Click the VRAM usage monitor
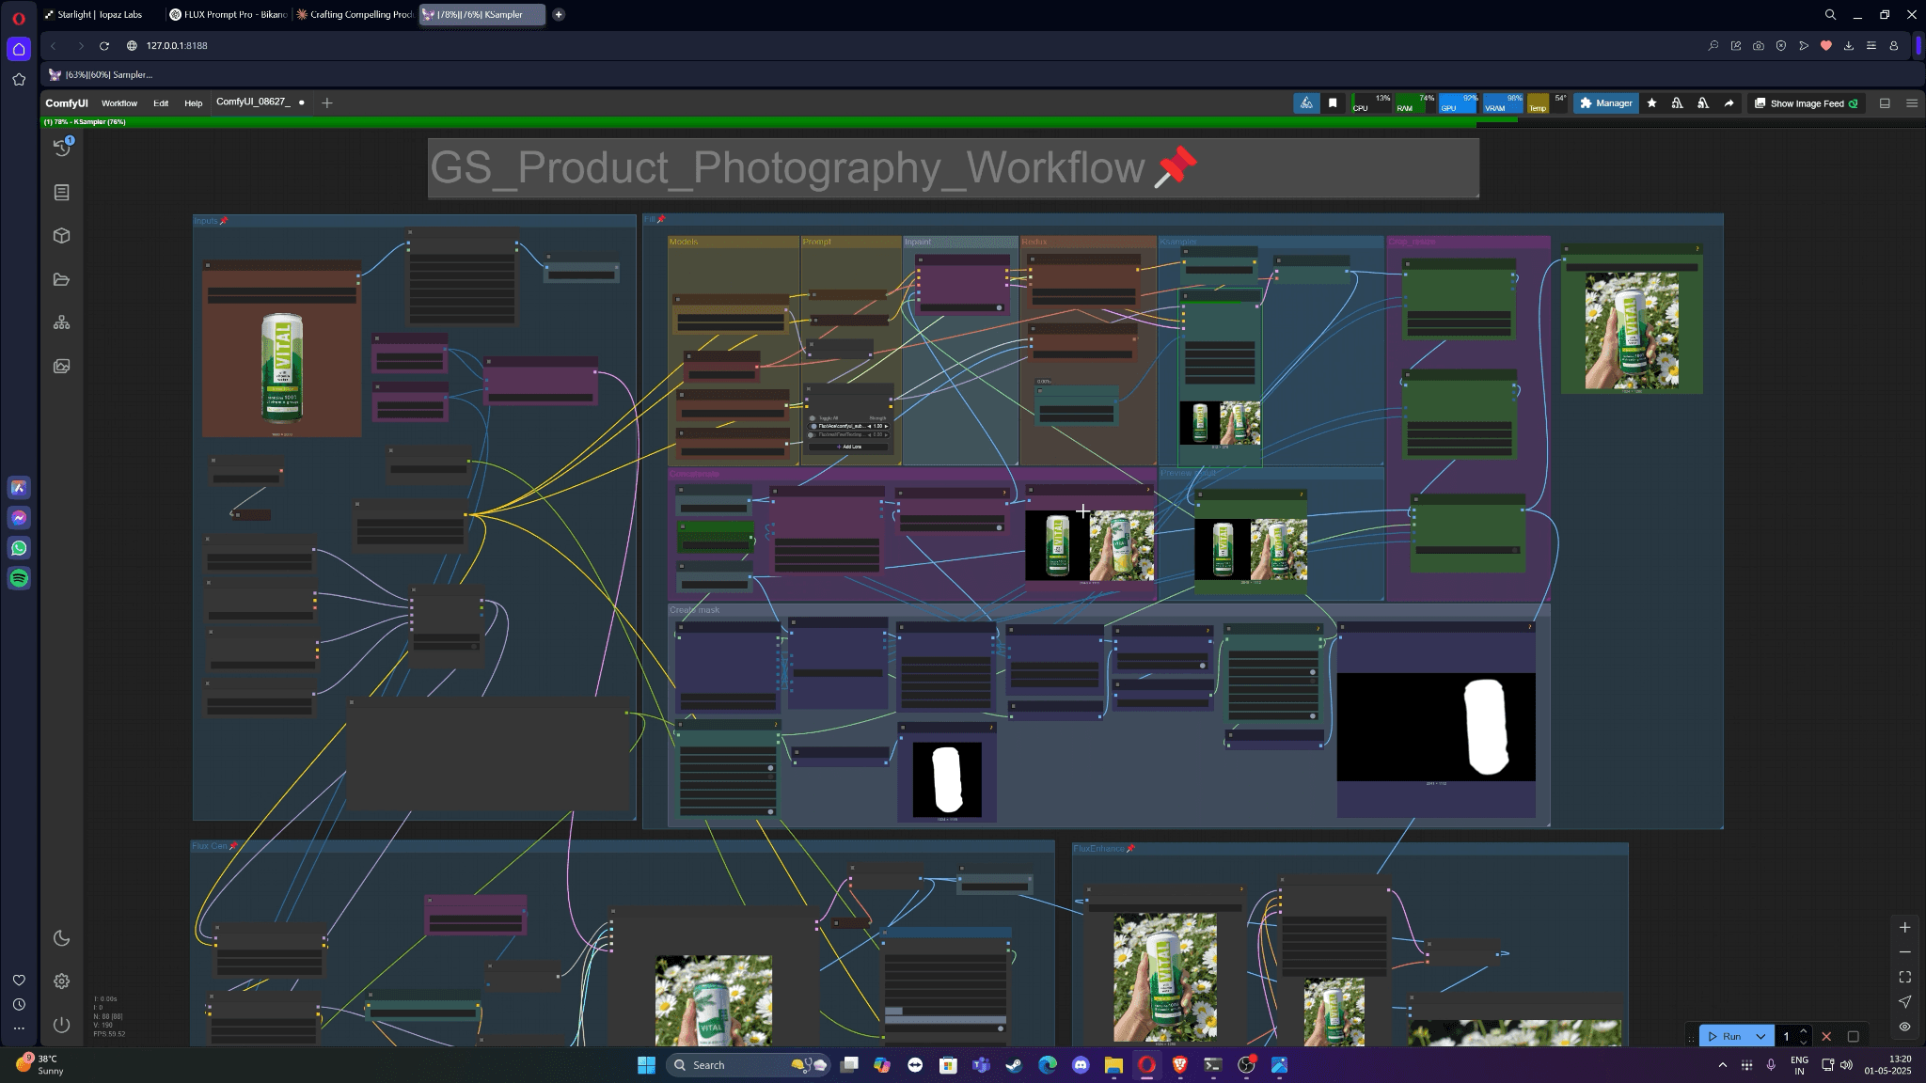This screenshot has width=1926, height=1083. [1504, 103]
